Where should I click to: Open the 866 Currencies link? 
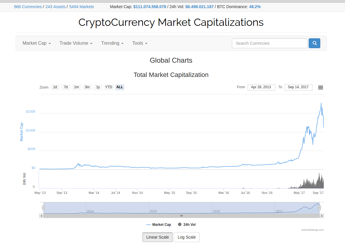point(28,7)
